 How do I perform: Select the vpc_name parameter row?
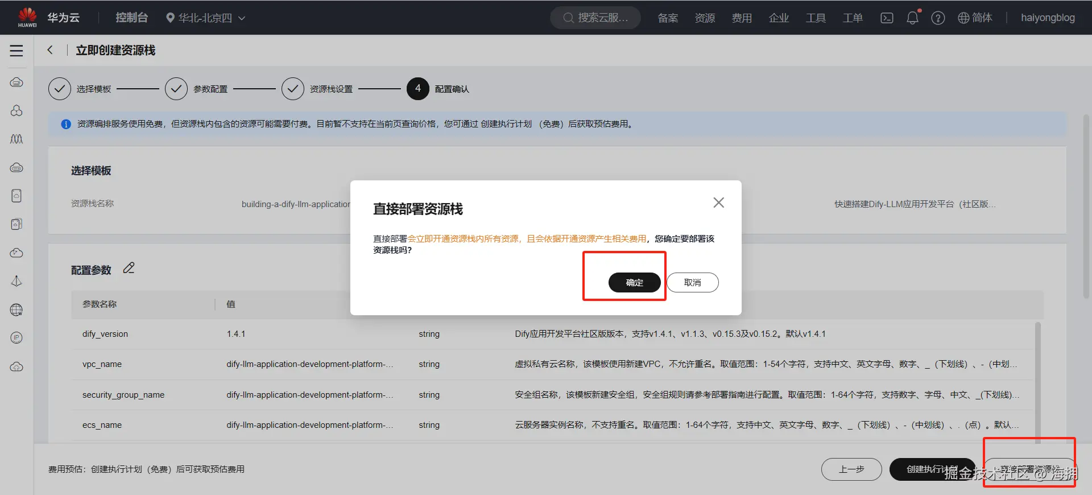pos(553,364)
